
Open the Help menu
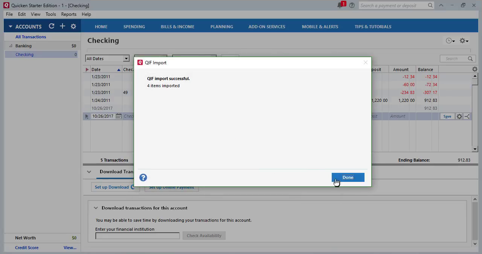point(86,14)
